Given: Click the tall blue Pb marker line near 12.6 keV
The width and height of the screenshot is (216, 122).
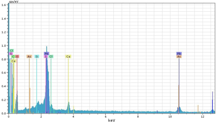Looking at the screenshot, I should click(213, 102).
